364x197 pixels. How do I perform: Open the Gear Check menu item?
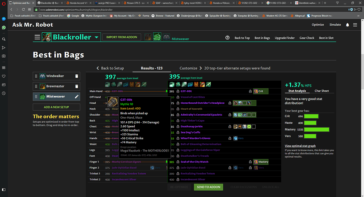(x=307, y=38)
